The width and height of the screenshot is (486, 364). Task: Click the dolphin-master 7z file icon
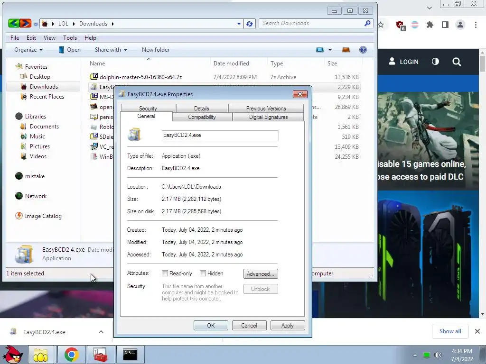coord(93,76)
